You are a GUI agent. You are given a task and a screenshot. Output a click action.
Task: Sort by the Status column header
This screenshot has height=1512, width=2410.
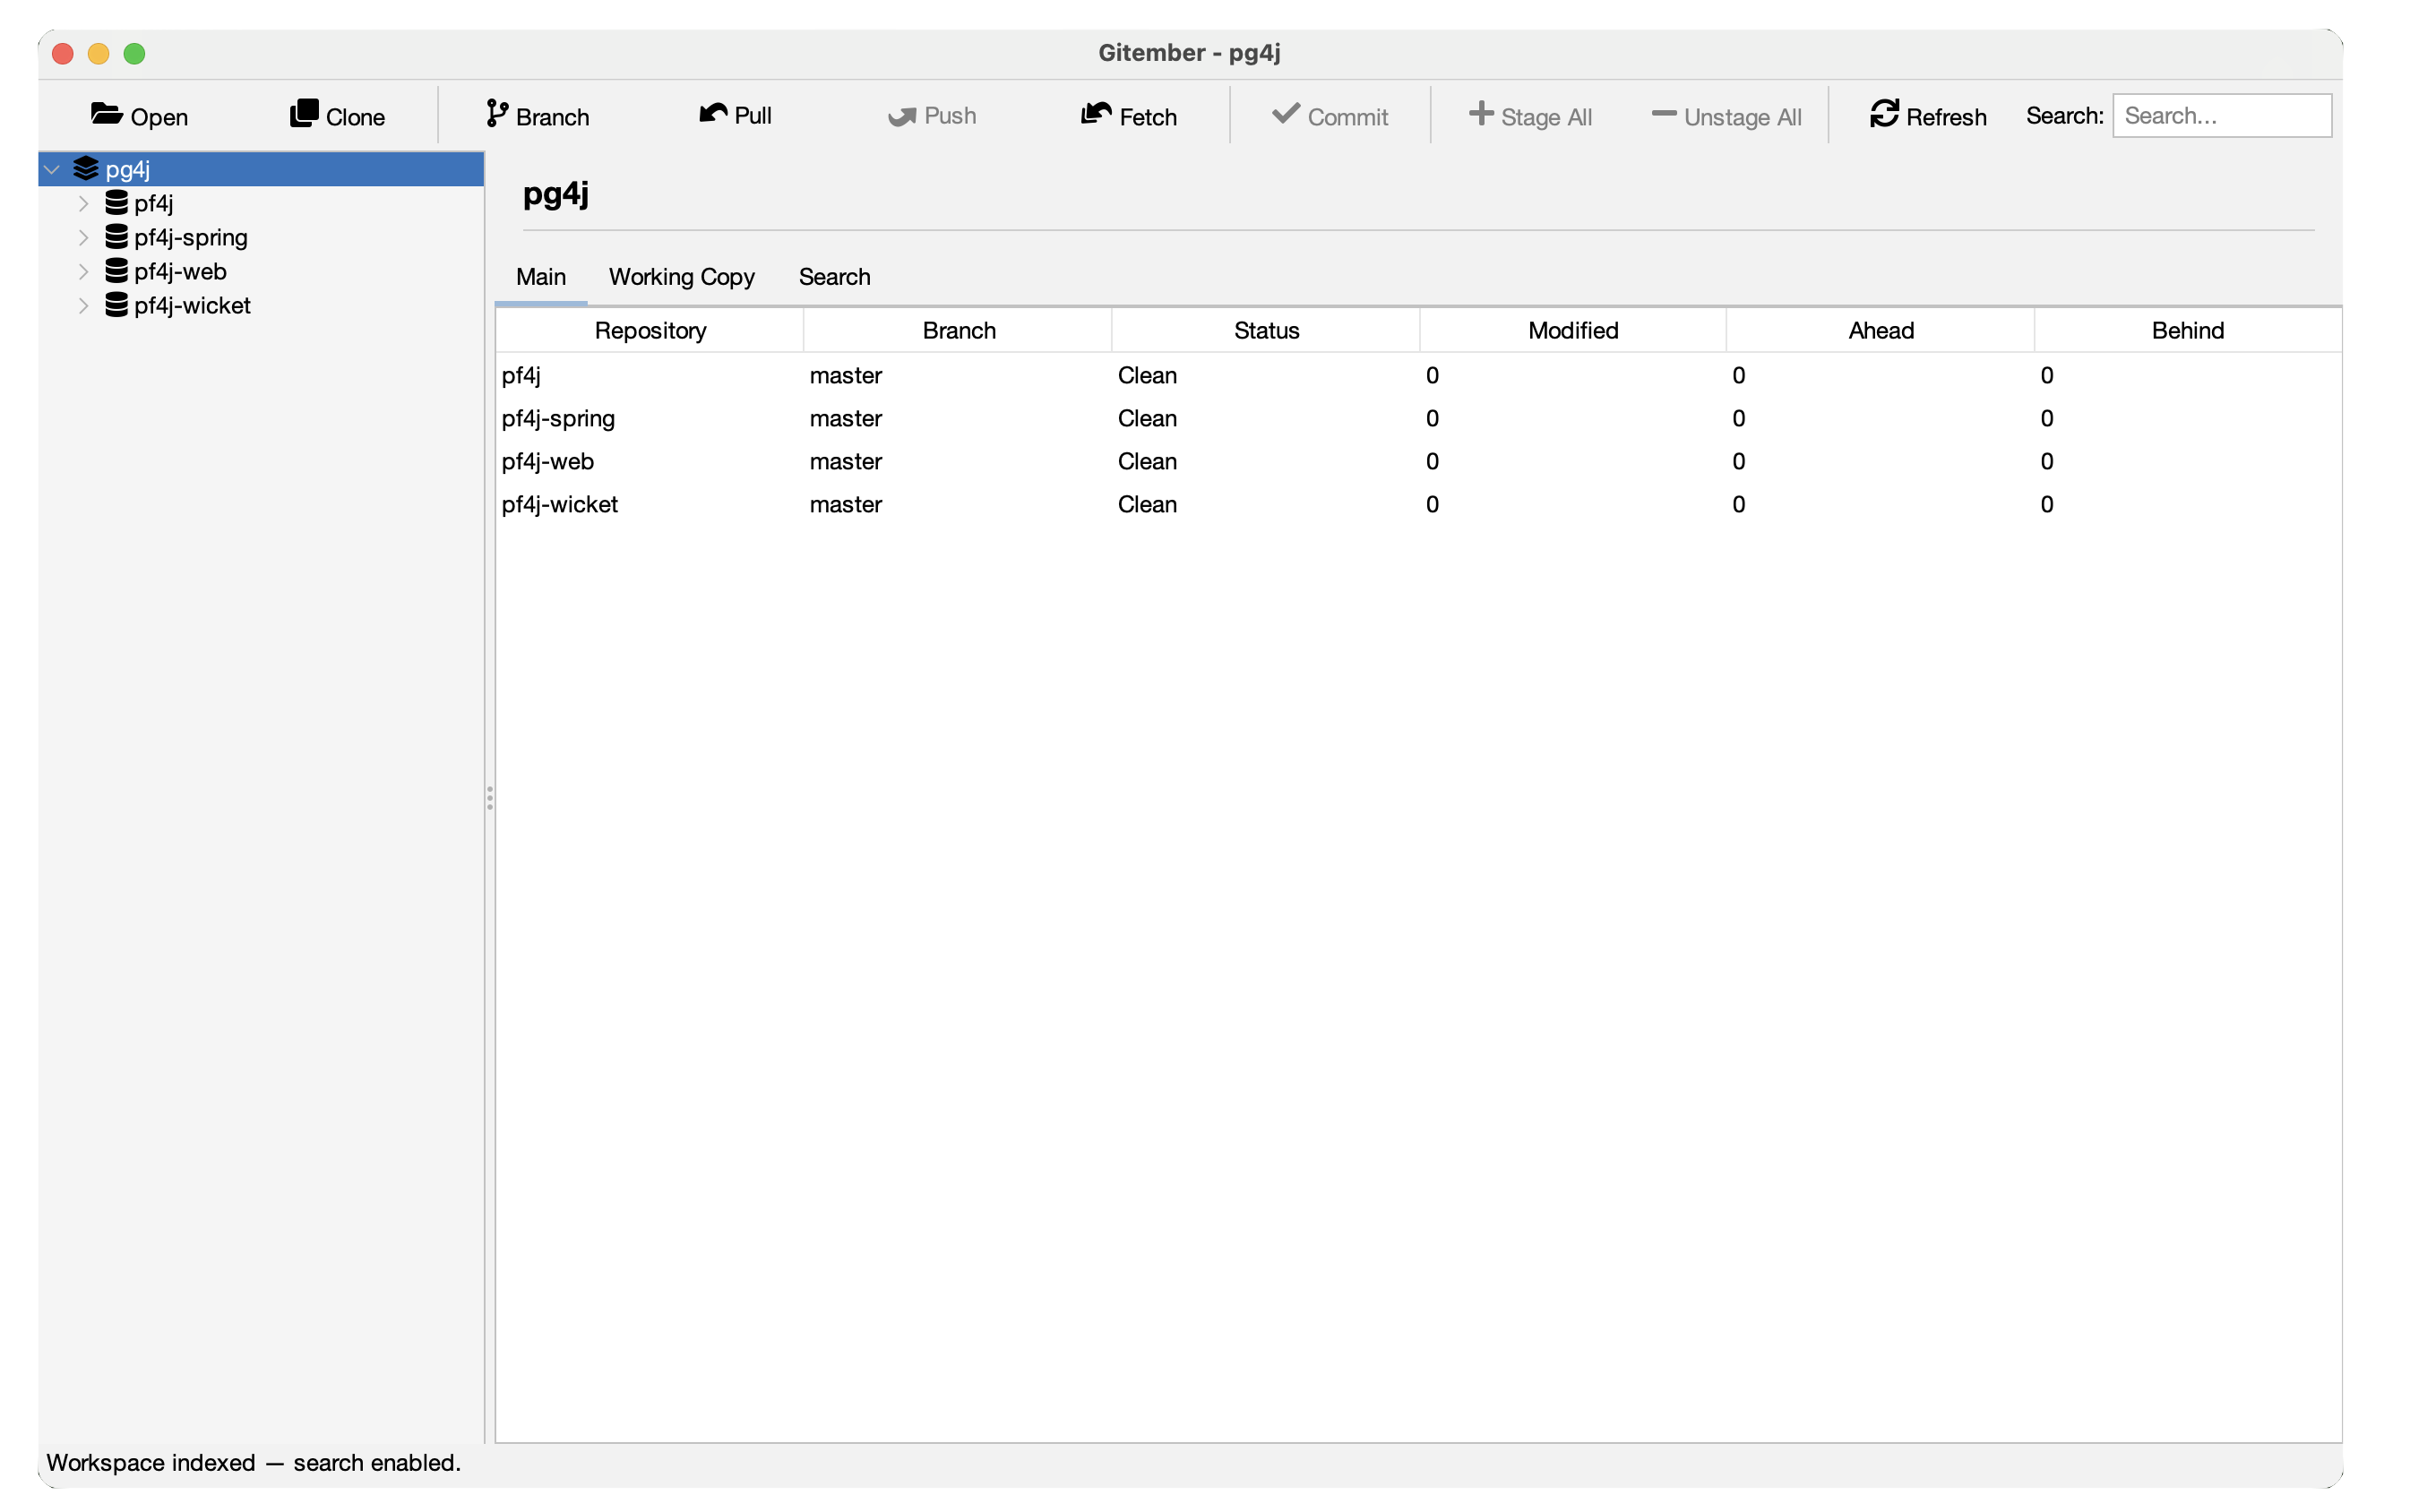[1266, 330]
